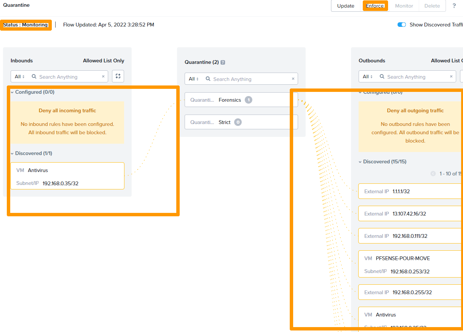Click the magnifier icon in Outbounds search bar
This screenshot has height=332, width=463.
pyautogui.click(x=382, y=76)
